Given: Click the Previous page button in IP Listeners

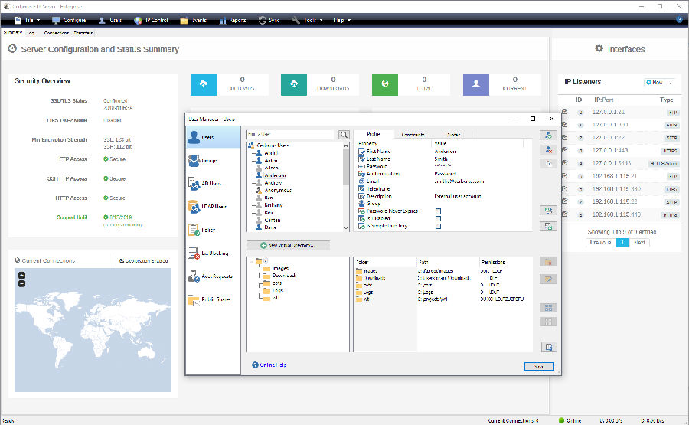Looking at the screenshot, I should (x=600, y=243).
